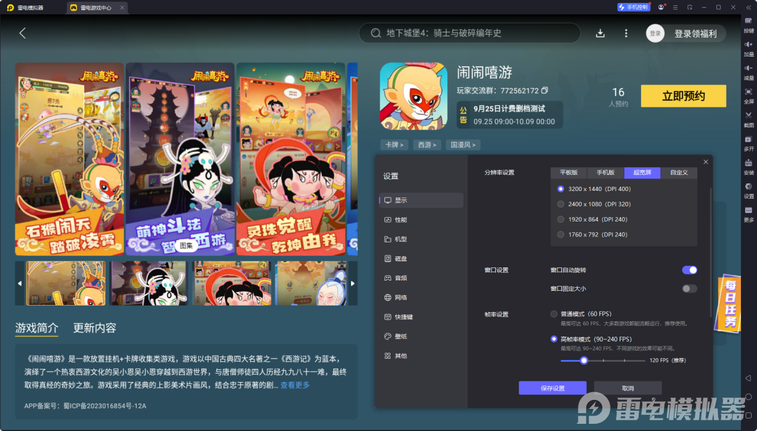Click the game search box
This screenshot has height=431, width=757.
click(x=469, y=33)
